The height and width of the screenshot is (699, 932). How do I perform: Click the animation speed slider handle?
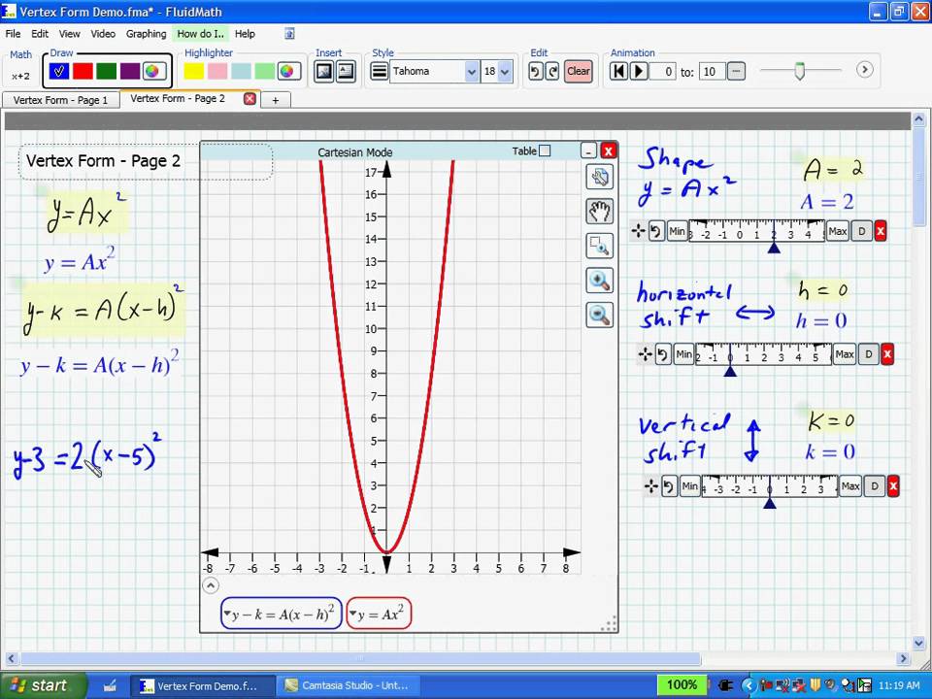(800, 71)
